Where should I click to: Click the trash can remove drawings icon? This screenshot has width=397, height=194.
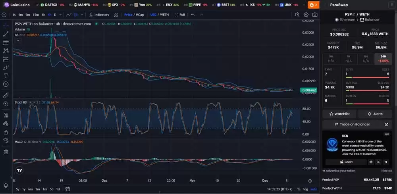[x=6, y=152]
